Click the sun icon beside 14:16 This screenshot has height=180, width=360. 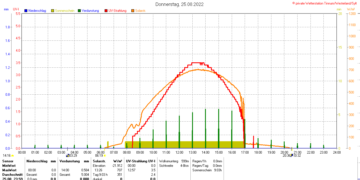(x=13, y=156)
